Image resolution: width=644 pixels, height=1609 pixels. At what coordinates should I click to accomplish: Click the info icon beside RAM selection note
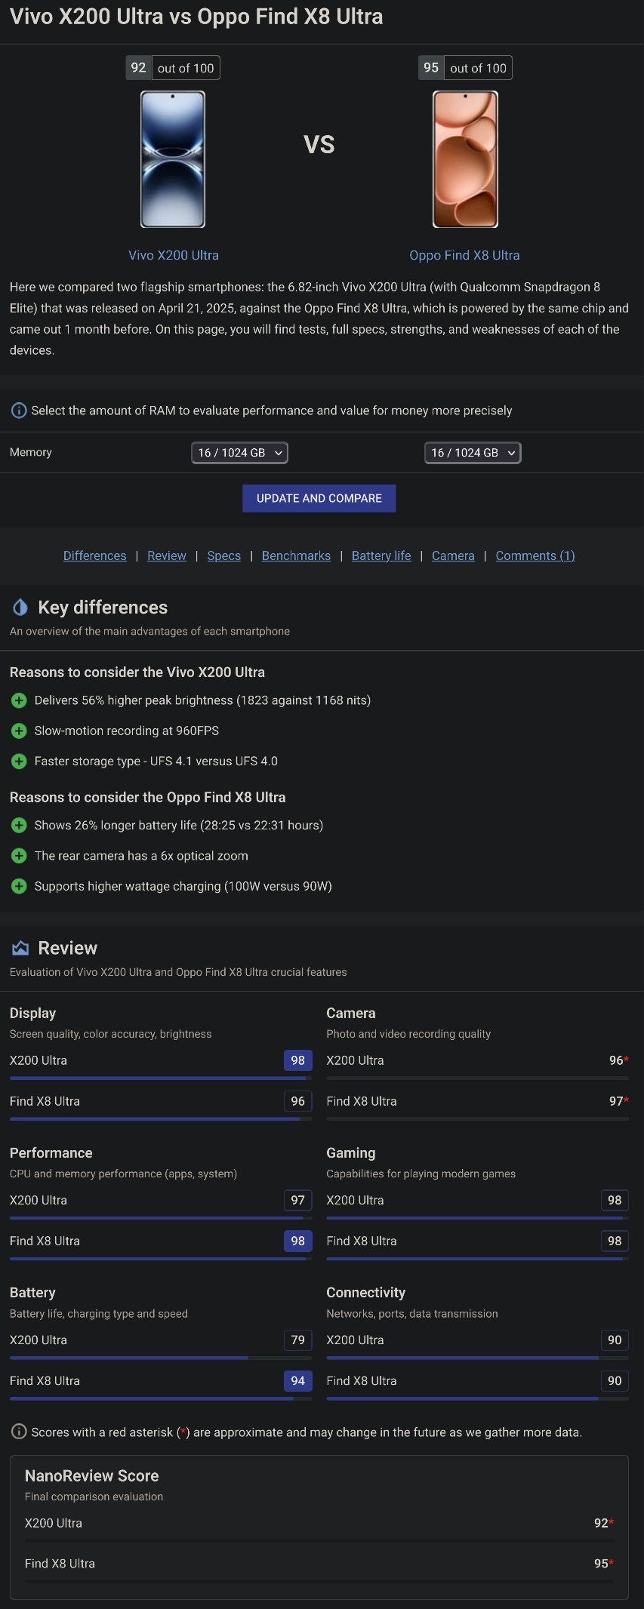click(x=19, y=411)
